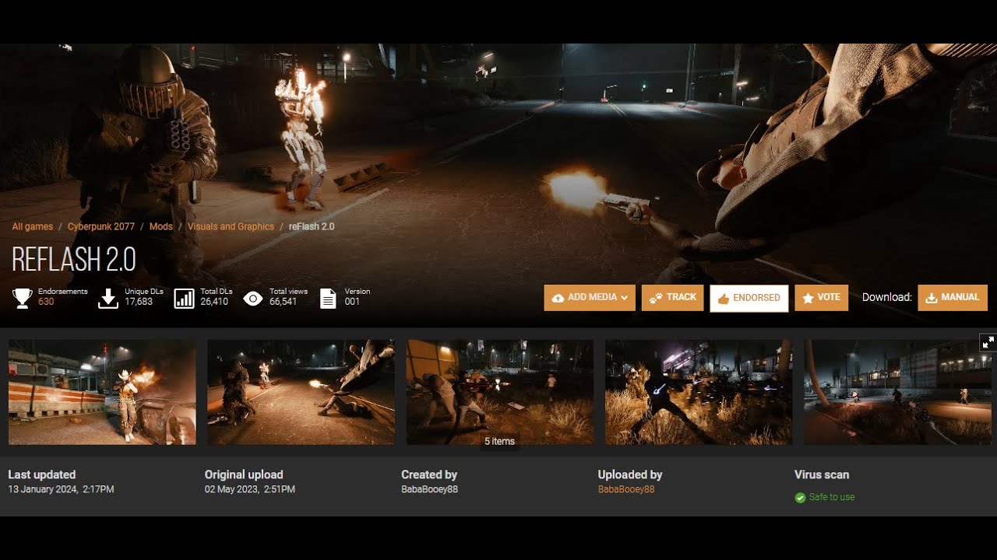Image resolution: width=997 pixels, height=560 pixels.
Task: Click the Version document icon
Action: coord(328,298)
